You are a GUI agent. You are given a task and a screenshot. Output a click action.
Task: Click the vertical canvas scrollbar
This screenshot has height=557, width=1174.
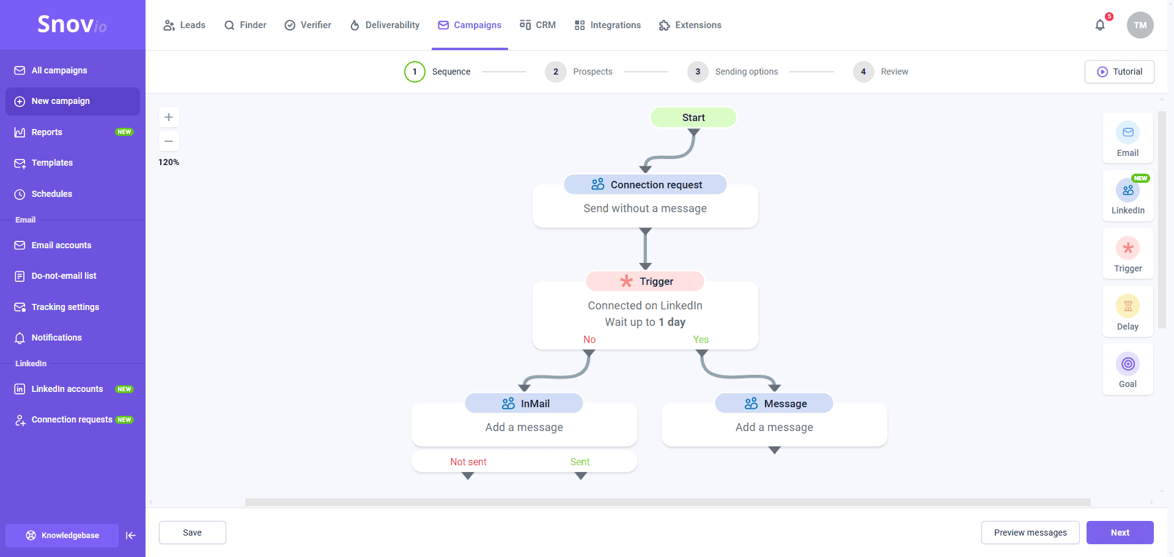[1162, 219]
